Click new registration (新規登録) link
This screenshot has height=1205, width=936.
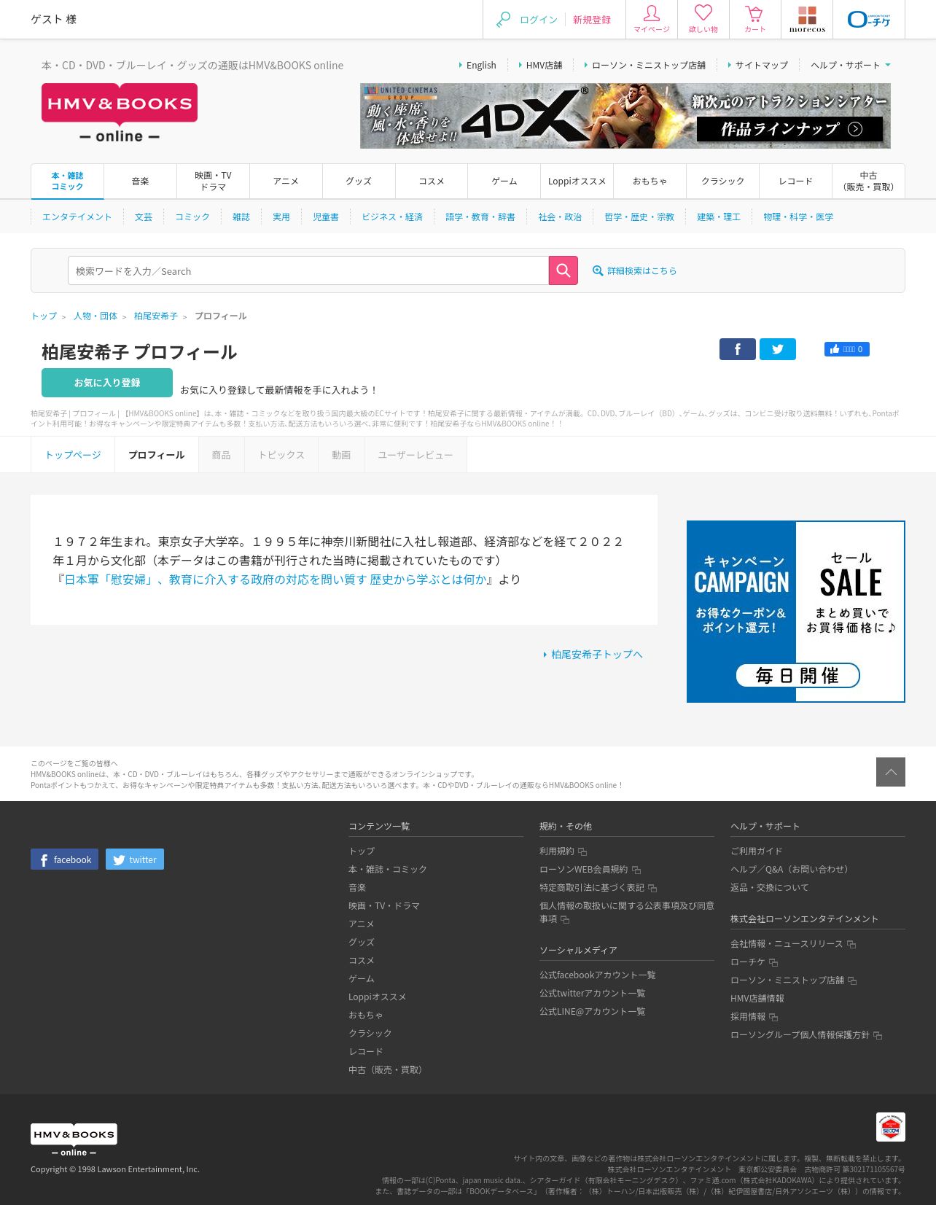click(592, 20)
